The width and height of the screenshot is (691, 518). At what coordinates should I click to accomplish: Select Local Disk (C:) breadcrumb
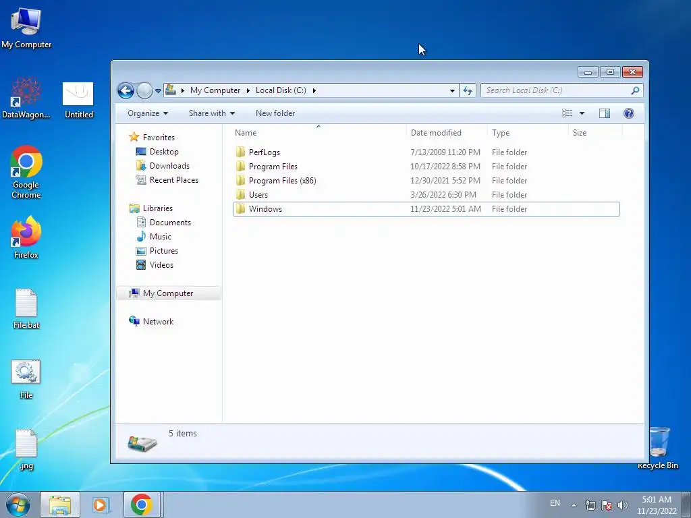281,90
